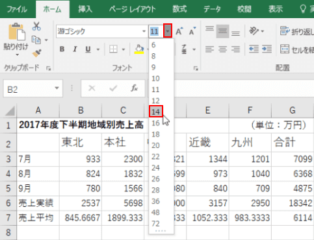Click the Cut scissors icon
Screen dimensions: 314x240
pos(36,27)
